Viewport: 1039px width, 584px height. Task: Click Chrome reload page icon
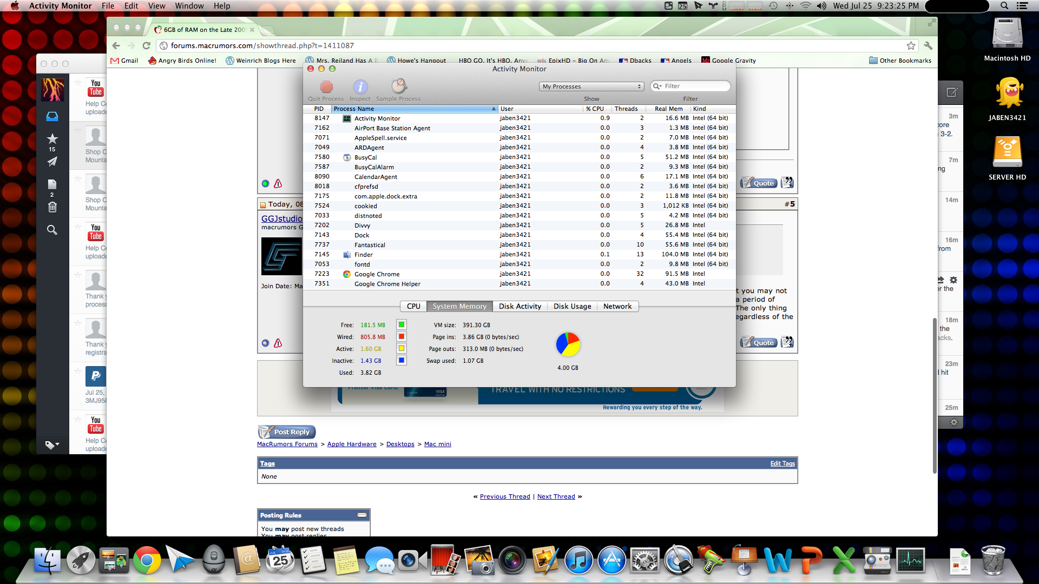tap(146, 45)
